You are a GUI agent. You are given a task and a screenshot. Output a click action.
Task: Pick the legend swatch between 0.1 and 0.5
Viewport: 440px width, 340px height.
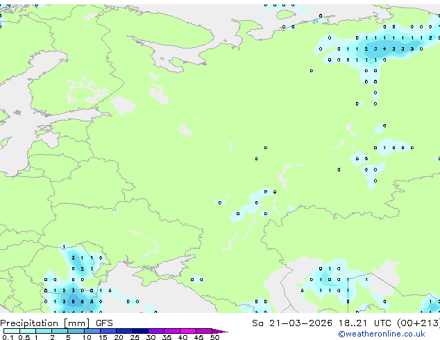point(12,331)
